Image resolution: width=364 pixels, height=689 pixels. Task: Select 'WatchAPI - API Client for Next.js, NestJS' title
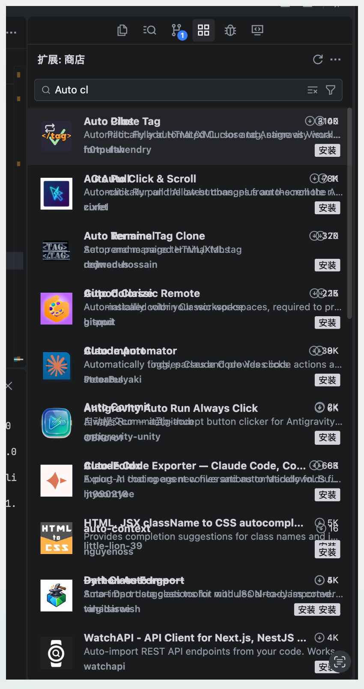point(195,638)
